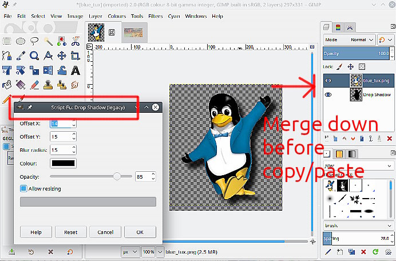Select the Clone stamp tool
Viewport: 396px width, 261px height.
[x=48, y=85]
